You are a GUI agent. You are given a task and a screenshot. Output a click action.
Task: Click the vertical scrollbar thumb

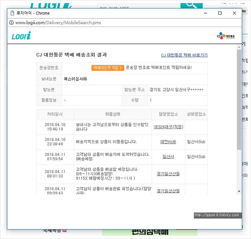pyautogui.click(x=239, y=100)
